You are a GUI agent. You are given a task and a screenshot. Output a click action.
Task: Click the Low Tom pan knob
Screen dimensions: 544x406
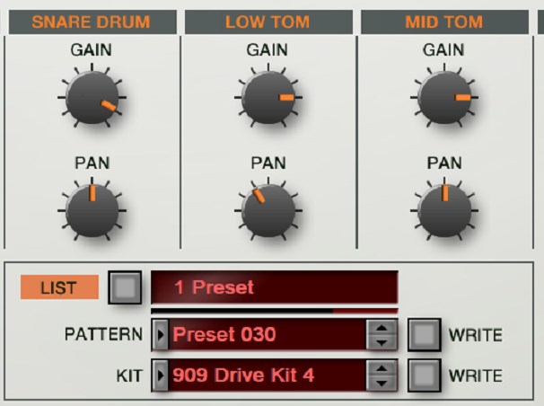pyautogui.click(x=268, y=208)
